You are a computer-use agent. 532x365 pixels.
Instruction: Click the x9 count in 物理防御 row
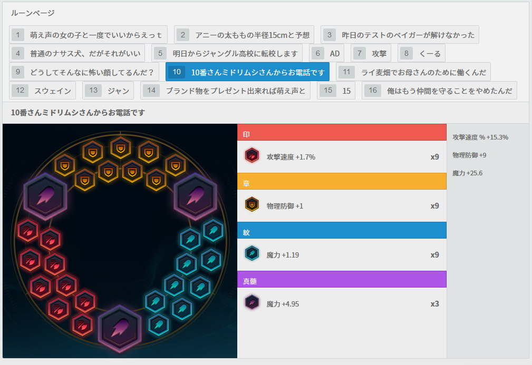click(x=434, y=206)
